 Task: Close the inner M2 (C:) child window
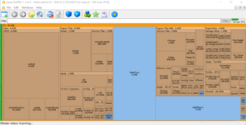pyautogui.click(x=244, y=8)
